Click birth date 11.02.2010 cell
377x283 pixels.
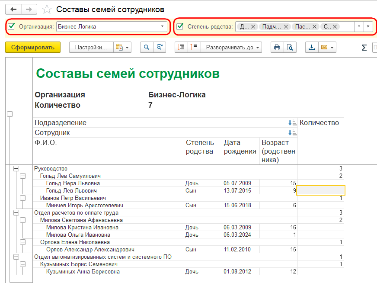[x=241, y=250]
